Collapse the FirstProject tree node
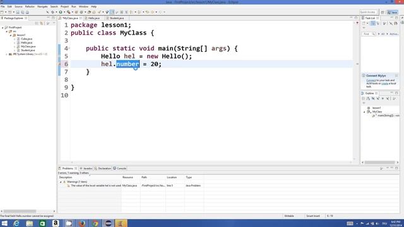The width and height of the screenshot is (404, 227). click(x=3, y=28)
